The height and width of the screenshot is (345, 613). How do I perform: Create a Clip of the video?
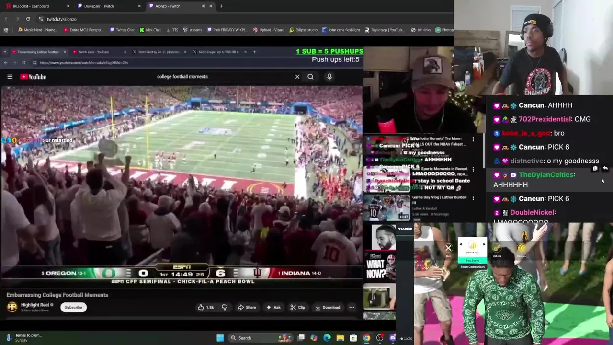(x=297, y=307)
